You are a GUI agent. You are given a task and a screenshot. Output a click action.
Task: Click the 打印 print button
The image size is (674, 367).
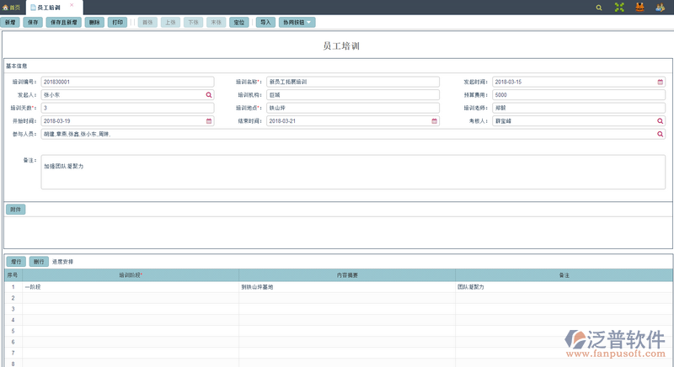118,22
